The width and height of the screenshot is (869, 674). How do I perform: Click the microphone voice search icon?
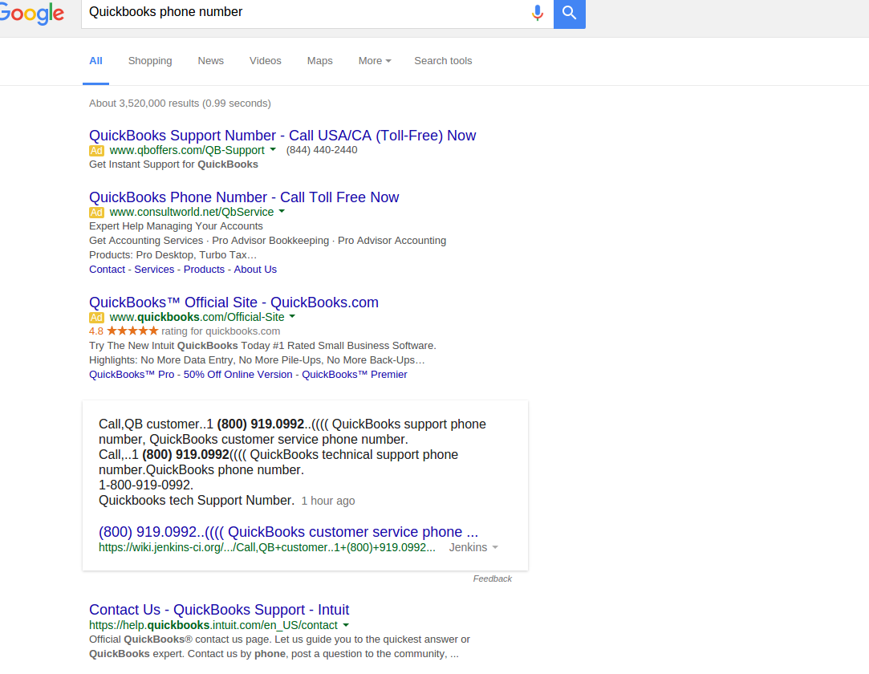537,12
